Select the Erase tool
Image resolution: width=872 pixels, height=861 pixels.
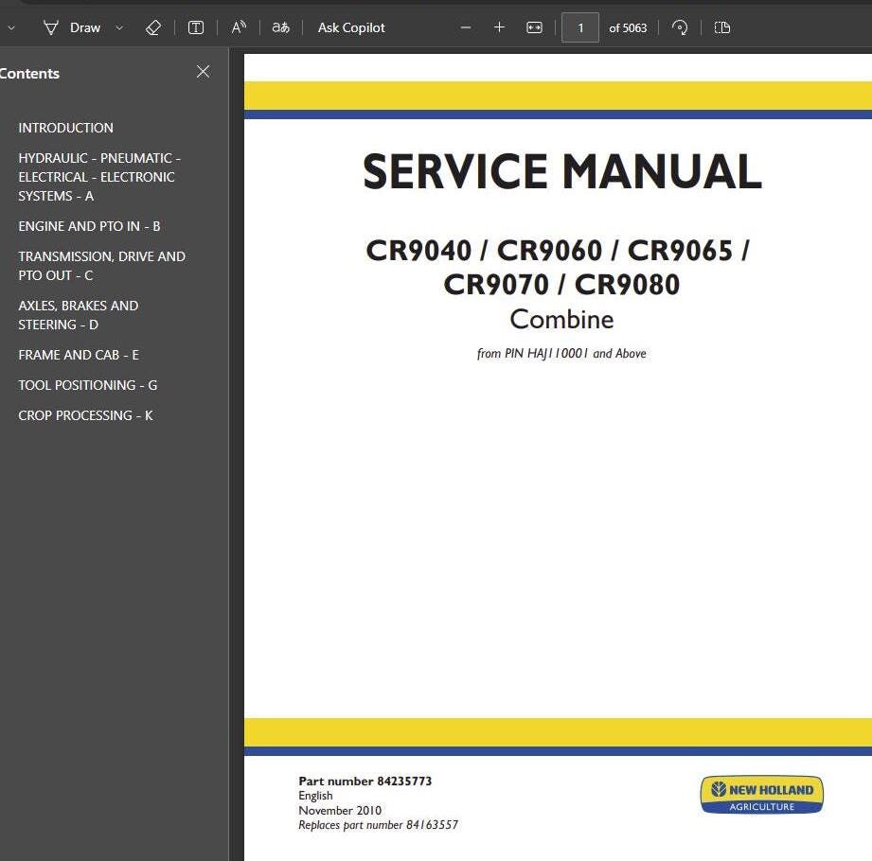[153, 27]
